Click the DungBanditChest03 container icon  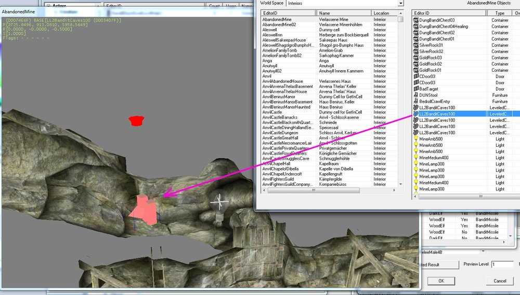coord(416,20)
